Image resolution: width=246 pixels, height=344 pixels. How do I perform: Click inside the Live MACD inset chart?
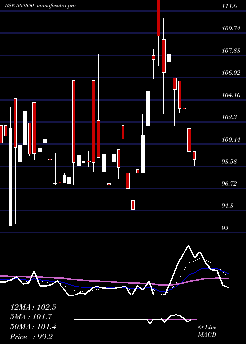point(135,319)
